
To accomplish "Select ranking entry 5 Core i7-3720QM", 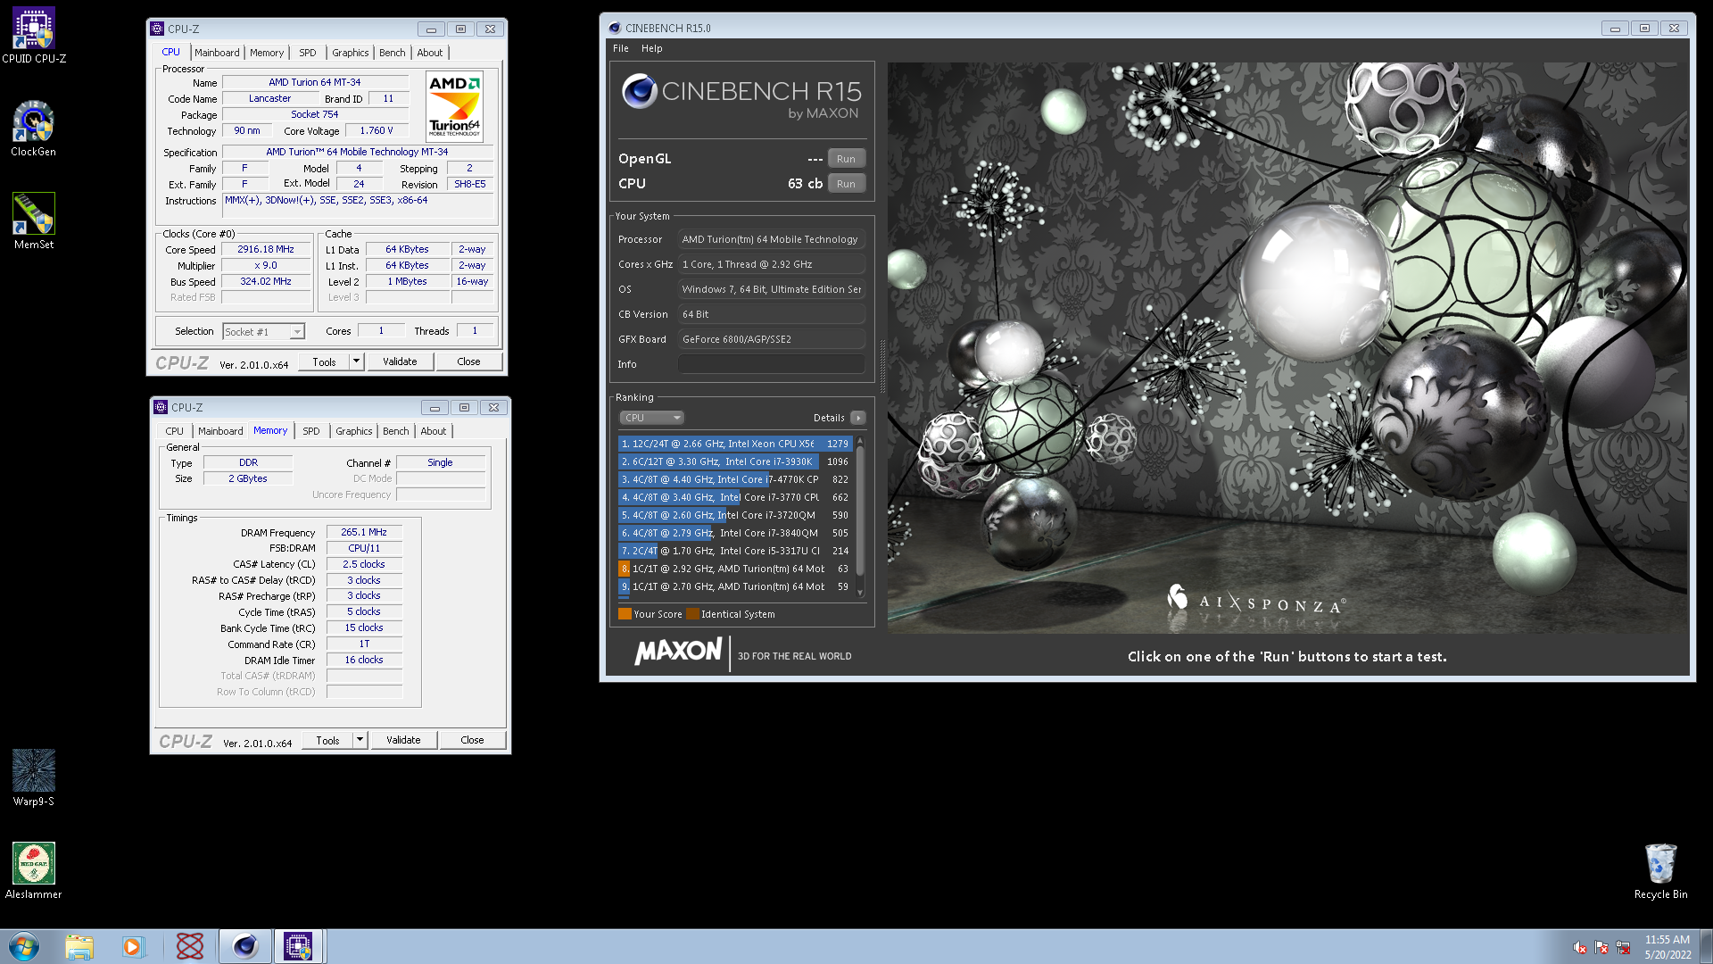I will point(735,515).
